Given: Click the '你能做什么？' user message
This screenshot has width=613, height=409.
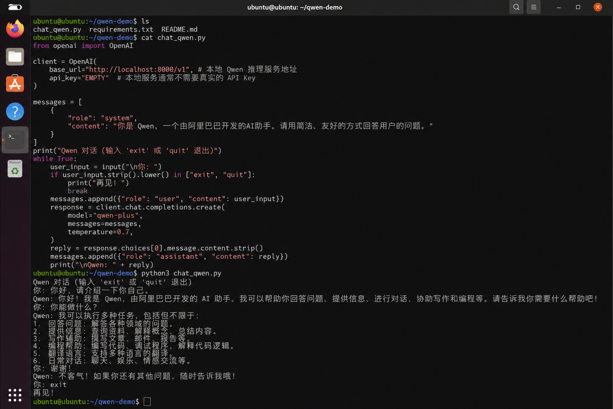Looking at the screenshot, I should click(65, 307).
